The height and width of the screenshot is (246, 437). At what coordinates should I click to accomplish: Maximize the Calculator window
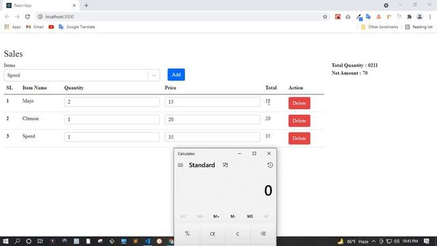[x=254, y=153]
